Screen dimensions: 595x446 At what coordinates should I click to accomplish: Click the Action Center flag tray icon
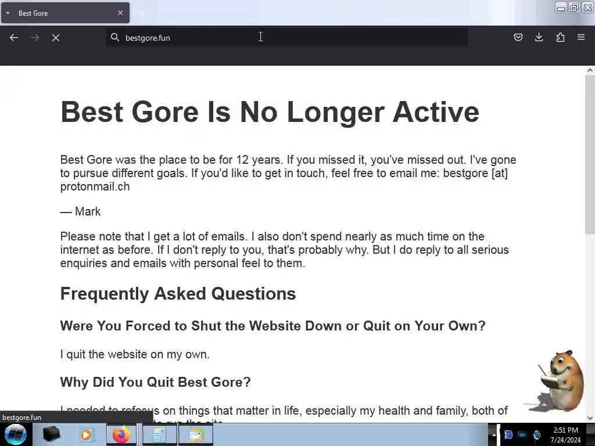click(508, 435)
